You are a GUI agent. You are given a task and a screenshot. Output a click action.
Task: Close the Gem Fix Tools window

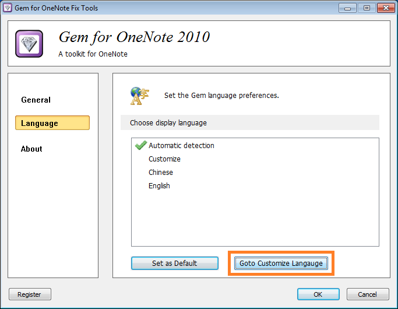(386, 8)
